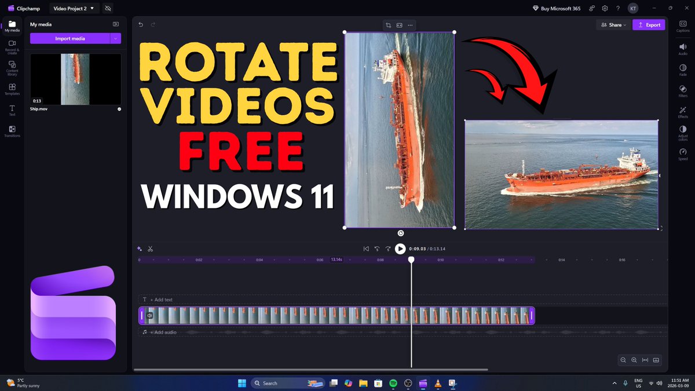The image size is (695, 391).
Task: Click the rightmost icon in timeline zoom group
Action: [656, 360]
